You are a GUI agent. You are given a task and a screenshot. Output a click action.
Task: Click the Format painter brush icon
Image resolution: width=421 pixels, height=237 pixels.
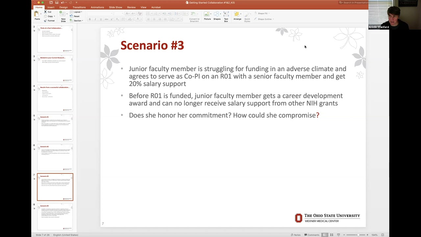[x=45, y=21]
